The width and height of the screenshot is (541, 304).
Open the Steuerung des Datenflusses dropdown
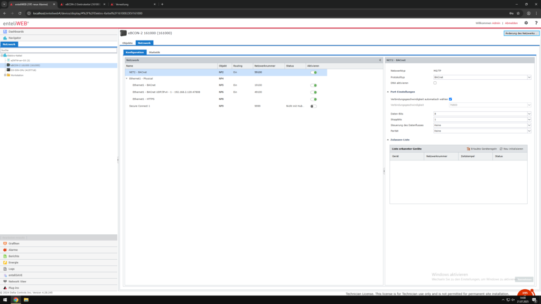[529, 125]
